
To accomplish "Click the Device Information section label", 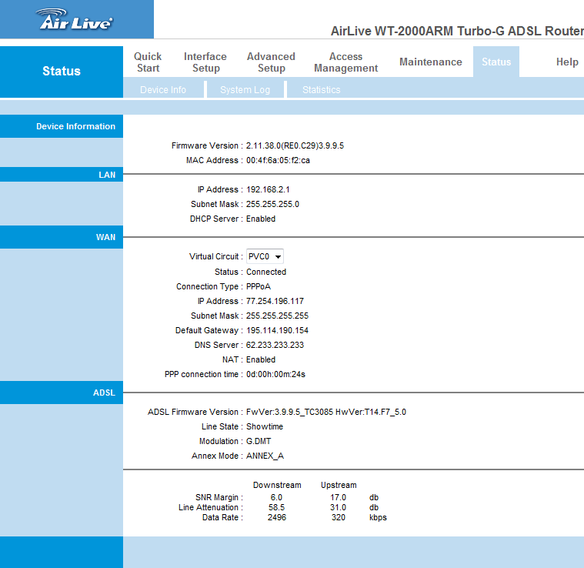I will click(75, 127).
